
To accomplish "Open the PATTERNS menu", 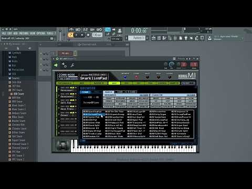I will (24, 33).
